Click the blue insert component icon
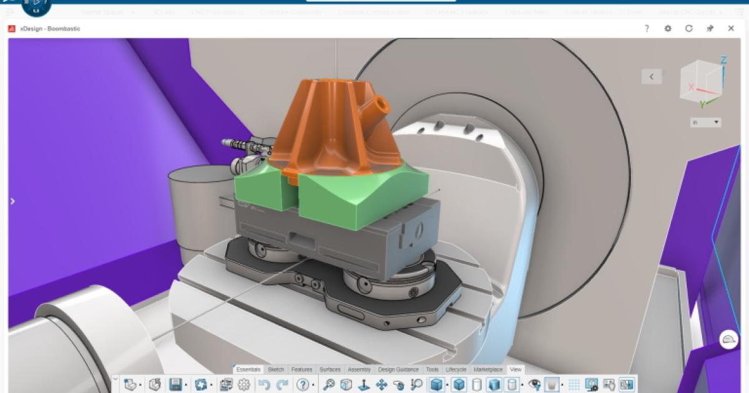 [200, 385]
